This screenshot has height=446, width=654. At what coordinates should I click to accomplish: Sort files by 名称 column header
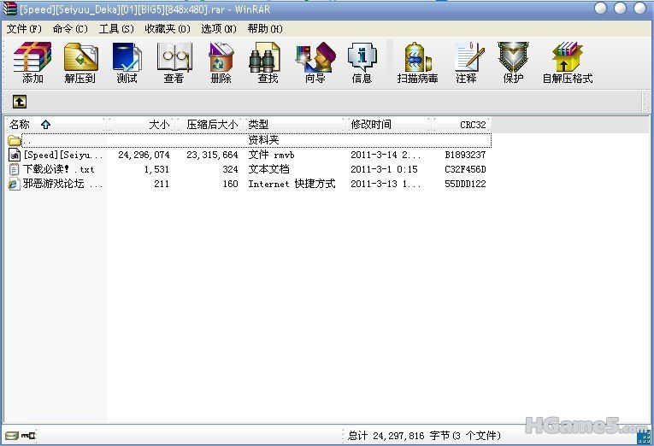point(20,125)
